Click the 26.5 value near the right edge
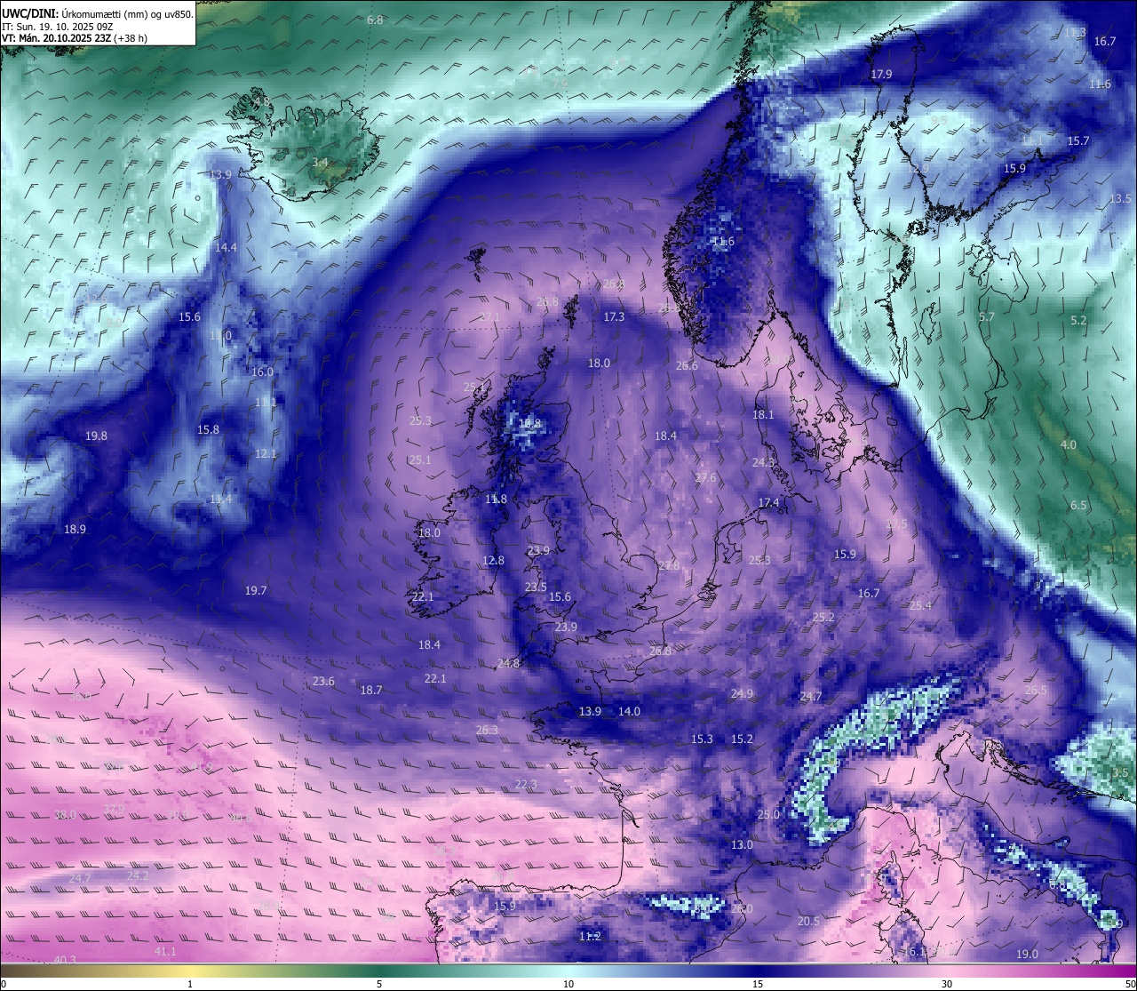The width and height of the screenshot is (1137, 991). point(1036,691)
